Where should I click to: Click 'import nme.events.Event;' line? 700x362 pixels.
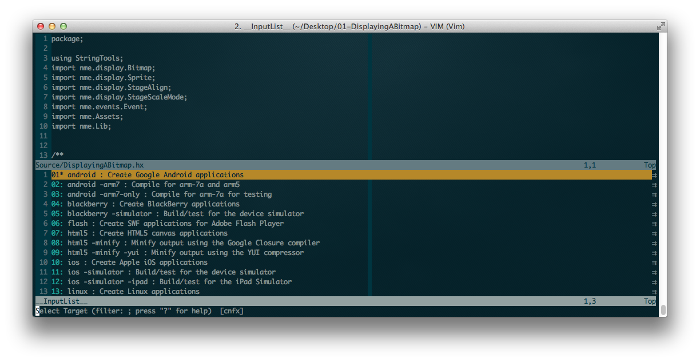point(100,107)
